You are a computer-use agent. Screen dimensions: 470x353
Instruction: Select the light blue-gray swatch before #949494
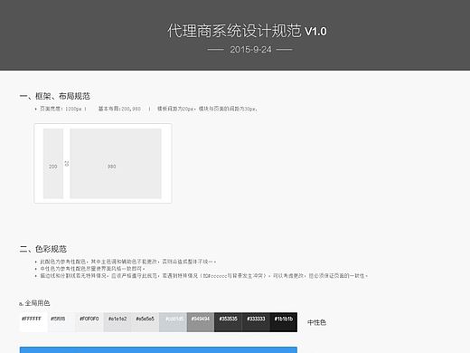(173, 322)
